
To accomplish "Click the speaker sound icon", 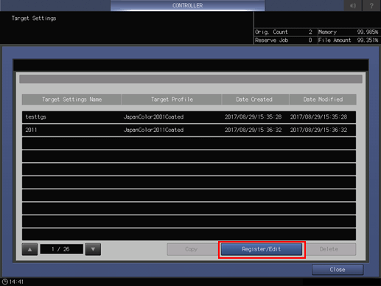I will 353,5.
